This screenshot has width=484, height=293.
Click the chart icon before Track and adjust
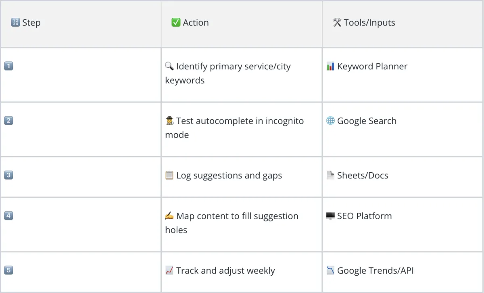(169, 270)
